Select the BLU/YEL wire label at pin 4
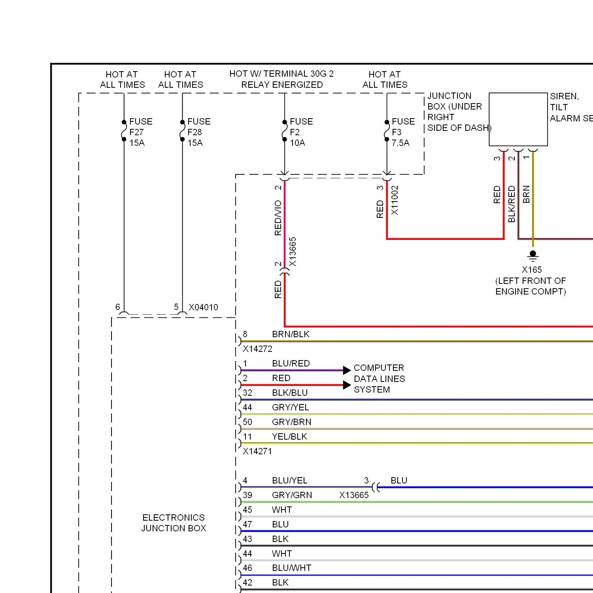 (x=289, y=480)
